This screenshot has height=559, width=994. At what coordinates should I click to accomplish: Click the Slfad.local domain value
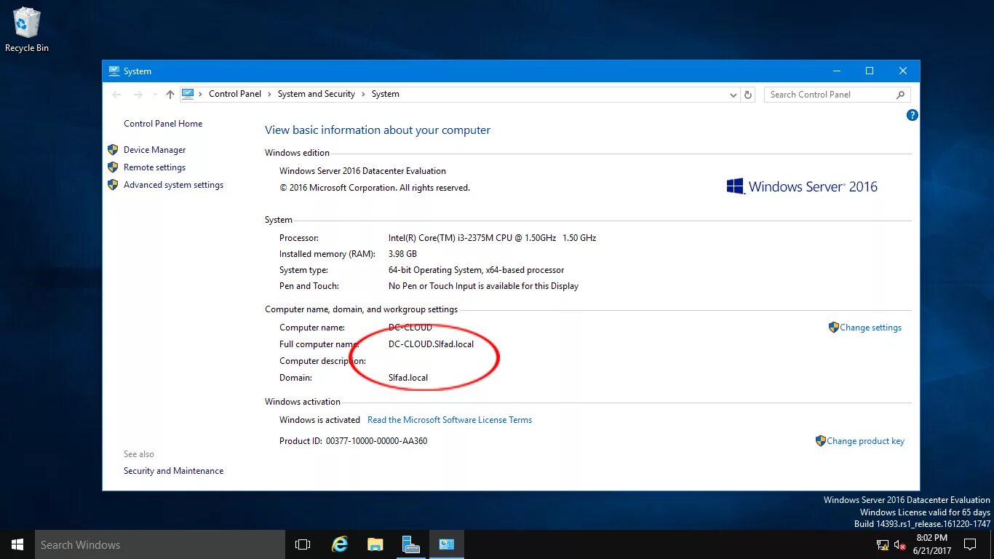408,378
